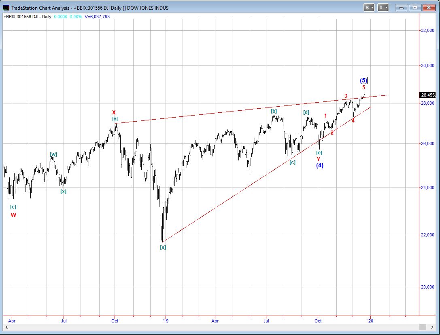Select the red 4 subwave label
440x335 pixels.
[x=353, y=120]
